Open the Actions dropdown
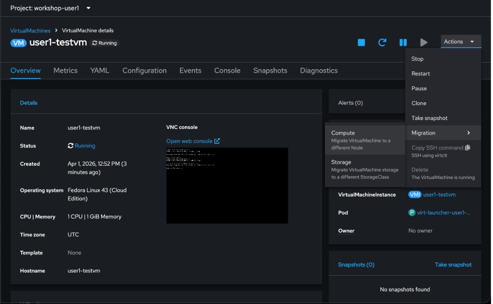Screen dimensions: 493x304 point(461,41)
